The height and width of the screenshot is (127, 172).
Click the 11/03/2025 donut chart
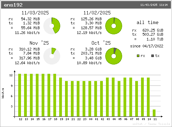(52, 26)
